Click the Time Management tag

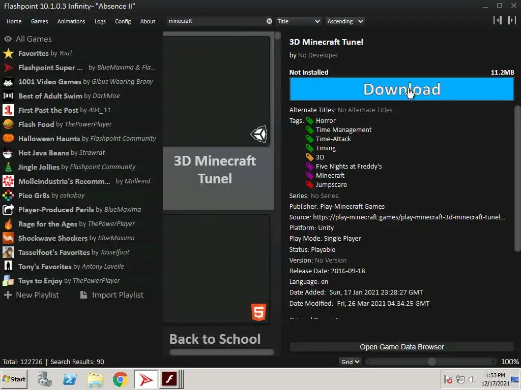343,129
